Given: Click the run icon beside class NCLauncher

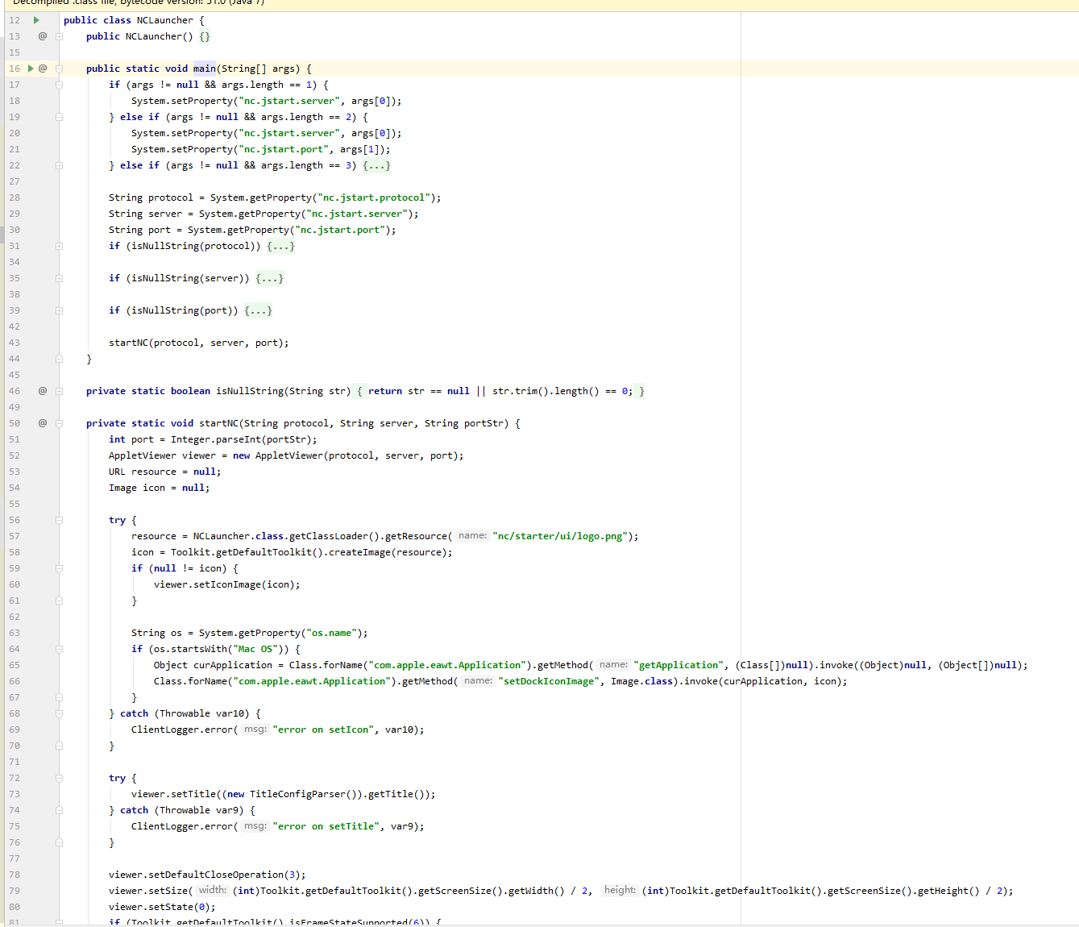Looking at the screenshot, I should (36, 20).
